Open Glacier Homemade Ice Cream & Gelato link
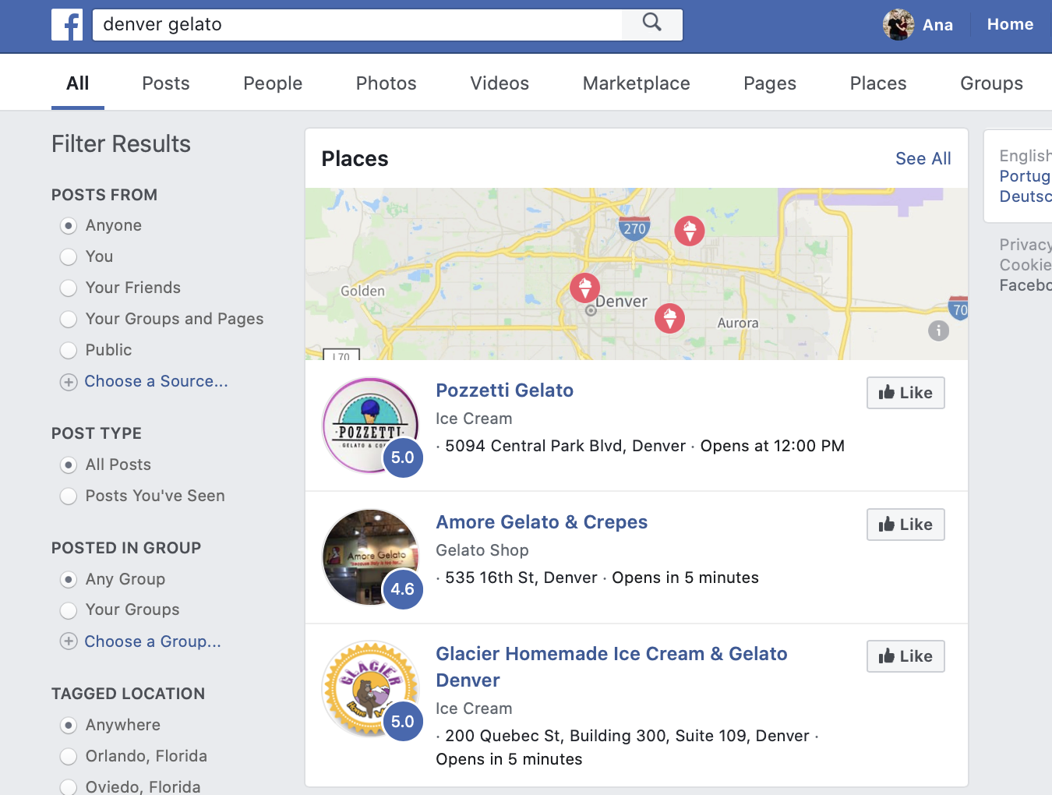 click(612, 667)
